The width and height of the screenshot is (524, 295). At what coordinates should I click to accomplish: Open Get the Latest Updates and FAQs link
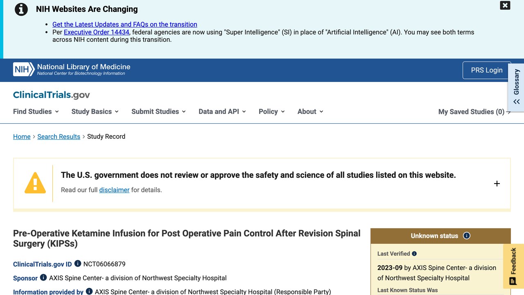coord(125,25)
